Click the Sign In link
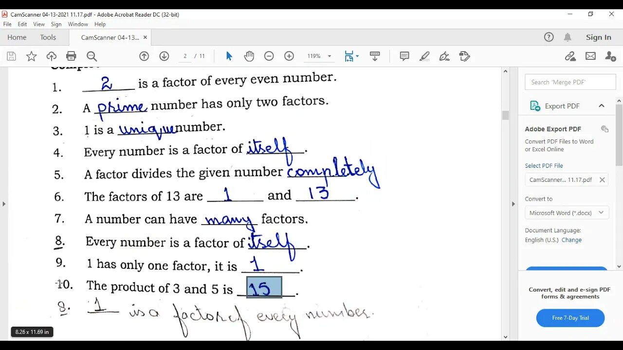The width and height of the screenshot is (623, 350). (599, 37)
